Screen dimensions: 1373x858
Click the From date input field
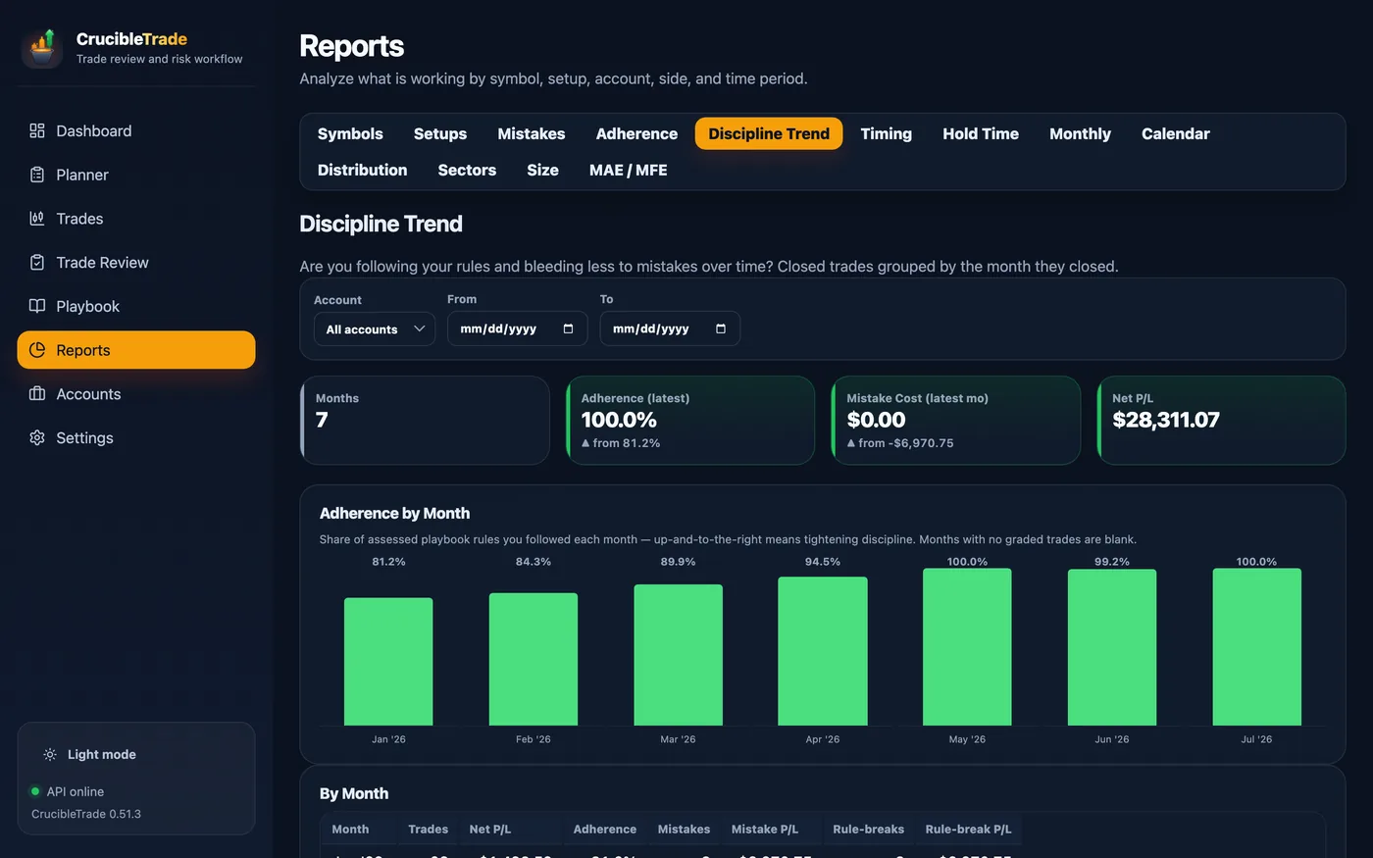517,328
